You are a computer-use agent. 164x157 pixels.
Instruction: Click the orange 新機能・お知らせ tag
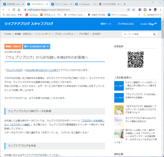pyautogui.click(x=13, y=46)
